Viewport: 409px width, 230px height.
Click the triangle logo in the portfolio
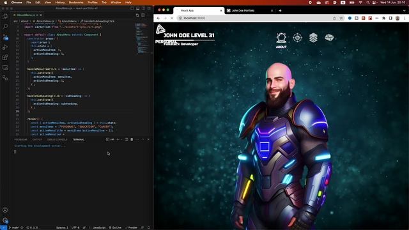(160, 29)
